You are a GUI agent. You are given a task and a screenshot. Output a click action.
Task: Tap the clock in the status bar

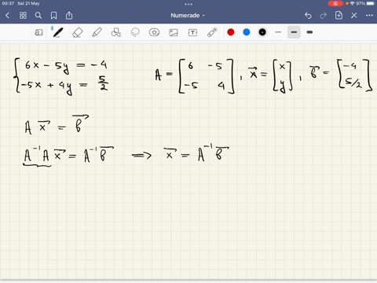(x=8, y=3)
